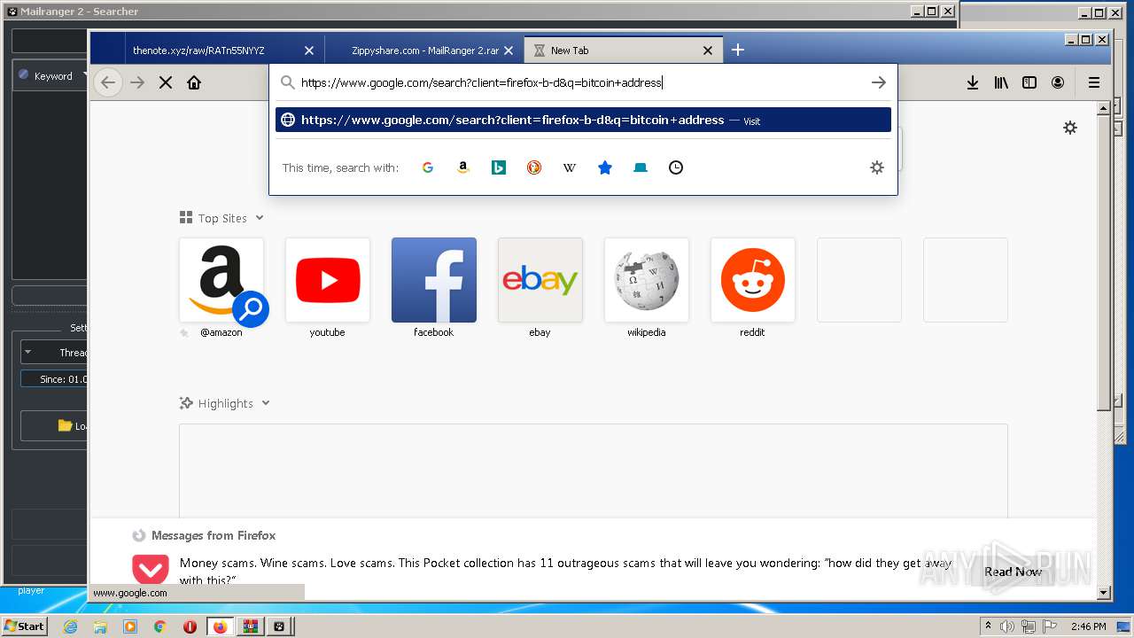Search with Wikipedia one-off engine icon

click(x=570, y=167)
